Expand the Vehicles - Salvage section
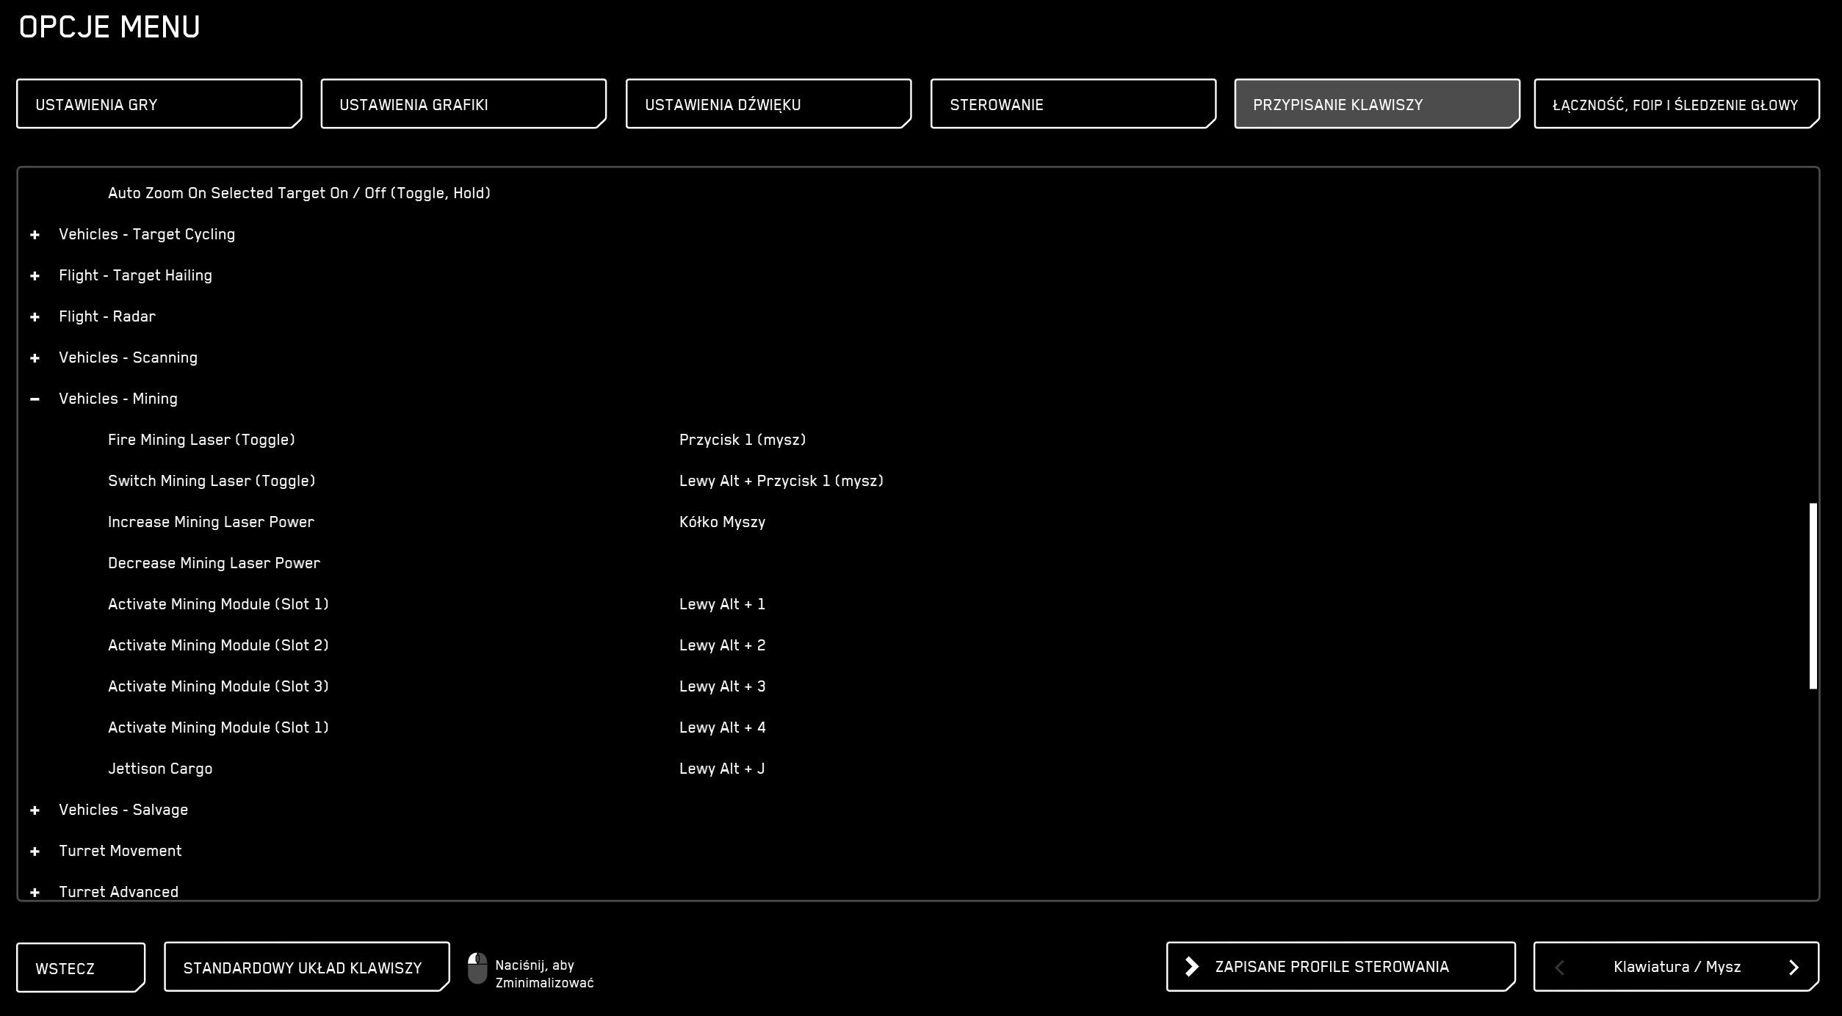 [35, 810]
